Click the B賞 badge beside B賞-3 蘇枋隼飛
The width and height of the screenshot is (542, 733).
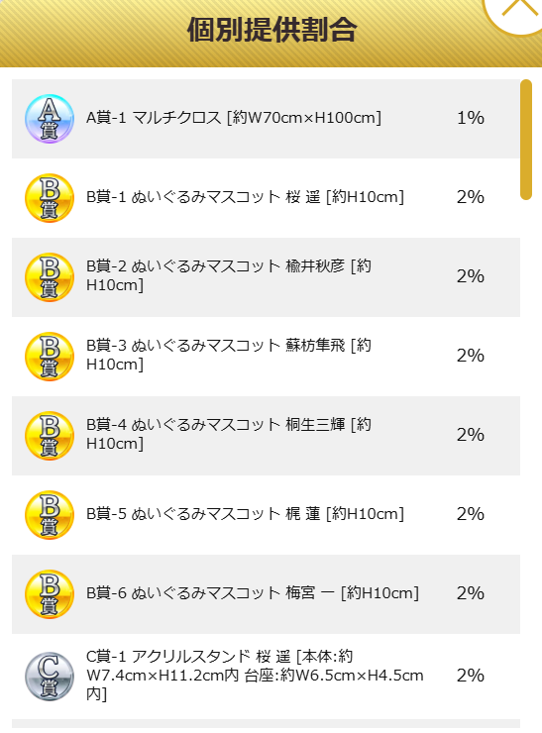tap(50, 357)
